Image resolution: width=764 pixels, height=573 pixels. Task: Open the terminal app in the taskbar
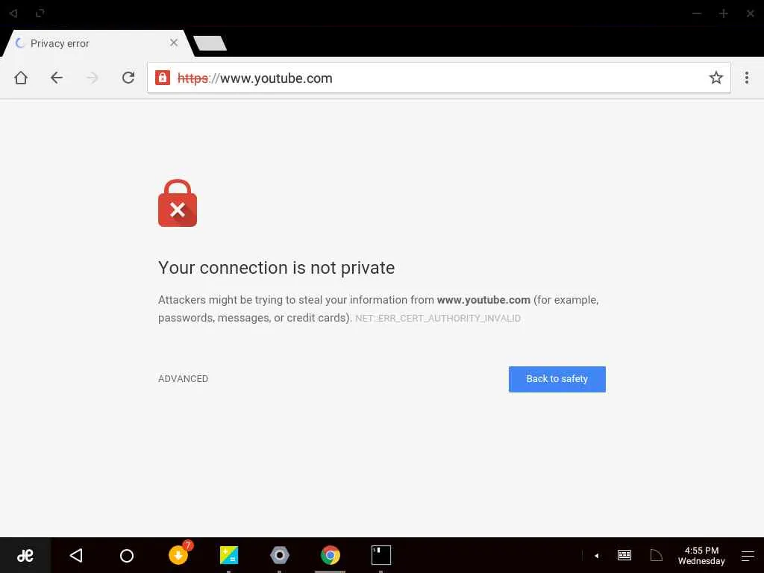pyautogui.click(x=381, y=555)
